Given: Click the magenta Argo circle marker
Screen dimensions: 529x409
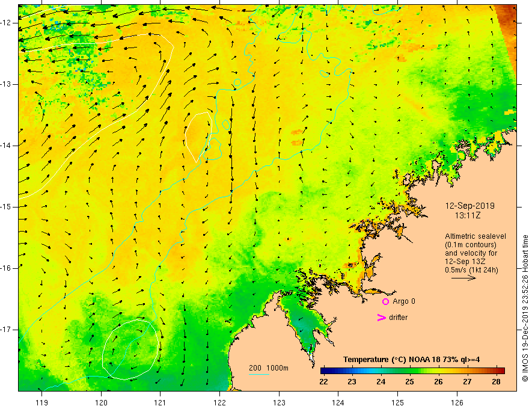Looking at the screenshot, I should (x=385, y=301).
